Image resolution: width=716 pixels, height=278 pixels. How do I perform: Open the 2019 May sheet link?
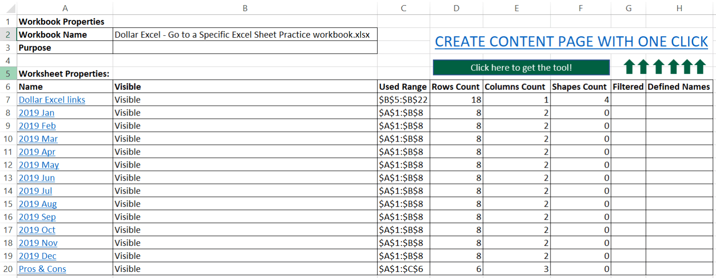click(x=39, y=165)
